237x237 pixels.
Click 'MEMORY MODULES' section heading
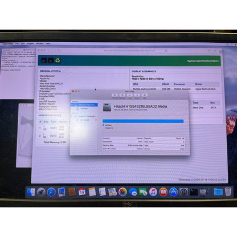[50, 116]
